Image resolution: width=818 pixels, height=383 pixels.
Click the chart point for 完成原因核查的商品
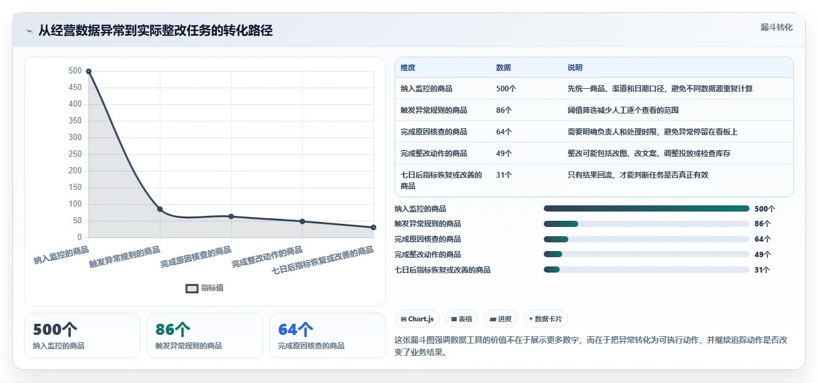coord(231,216)
